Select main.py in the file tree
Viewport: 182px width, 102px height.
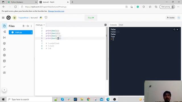[21, 32]
